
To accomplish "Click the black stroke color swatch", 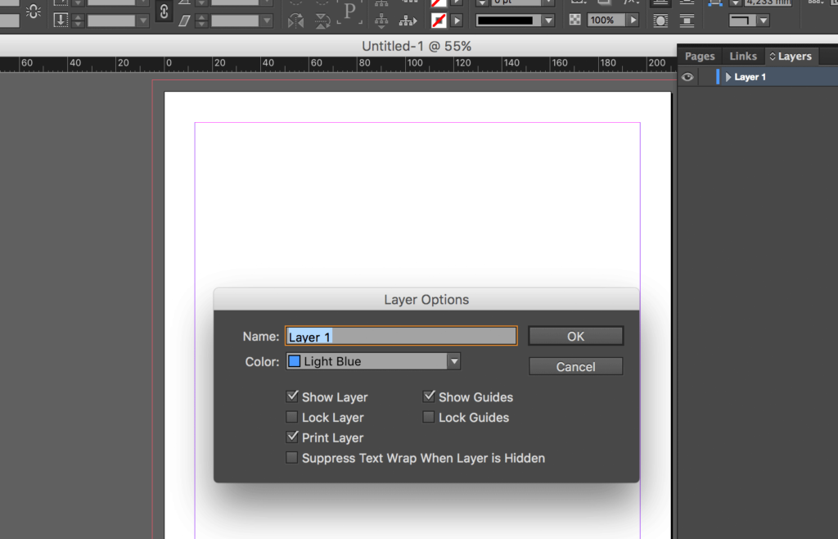I will pyautogui.click(x=503, y=19).
